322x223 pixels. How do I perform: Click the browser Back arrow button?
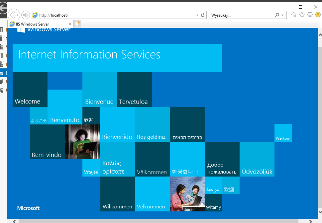click(14, 15)
